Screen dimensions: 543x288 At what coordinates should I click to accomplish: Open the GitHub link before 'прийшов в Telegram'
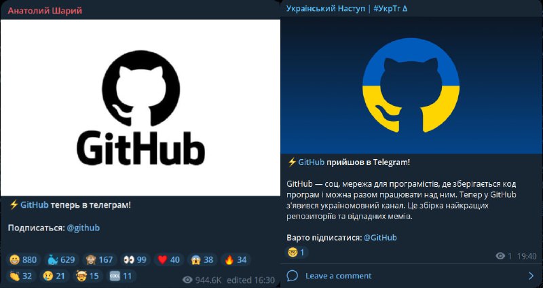click(311, 162)
